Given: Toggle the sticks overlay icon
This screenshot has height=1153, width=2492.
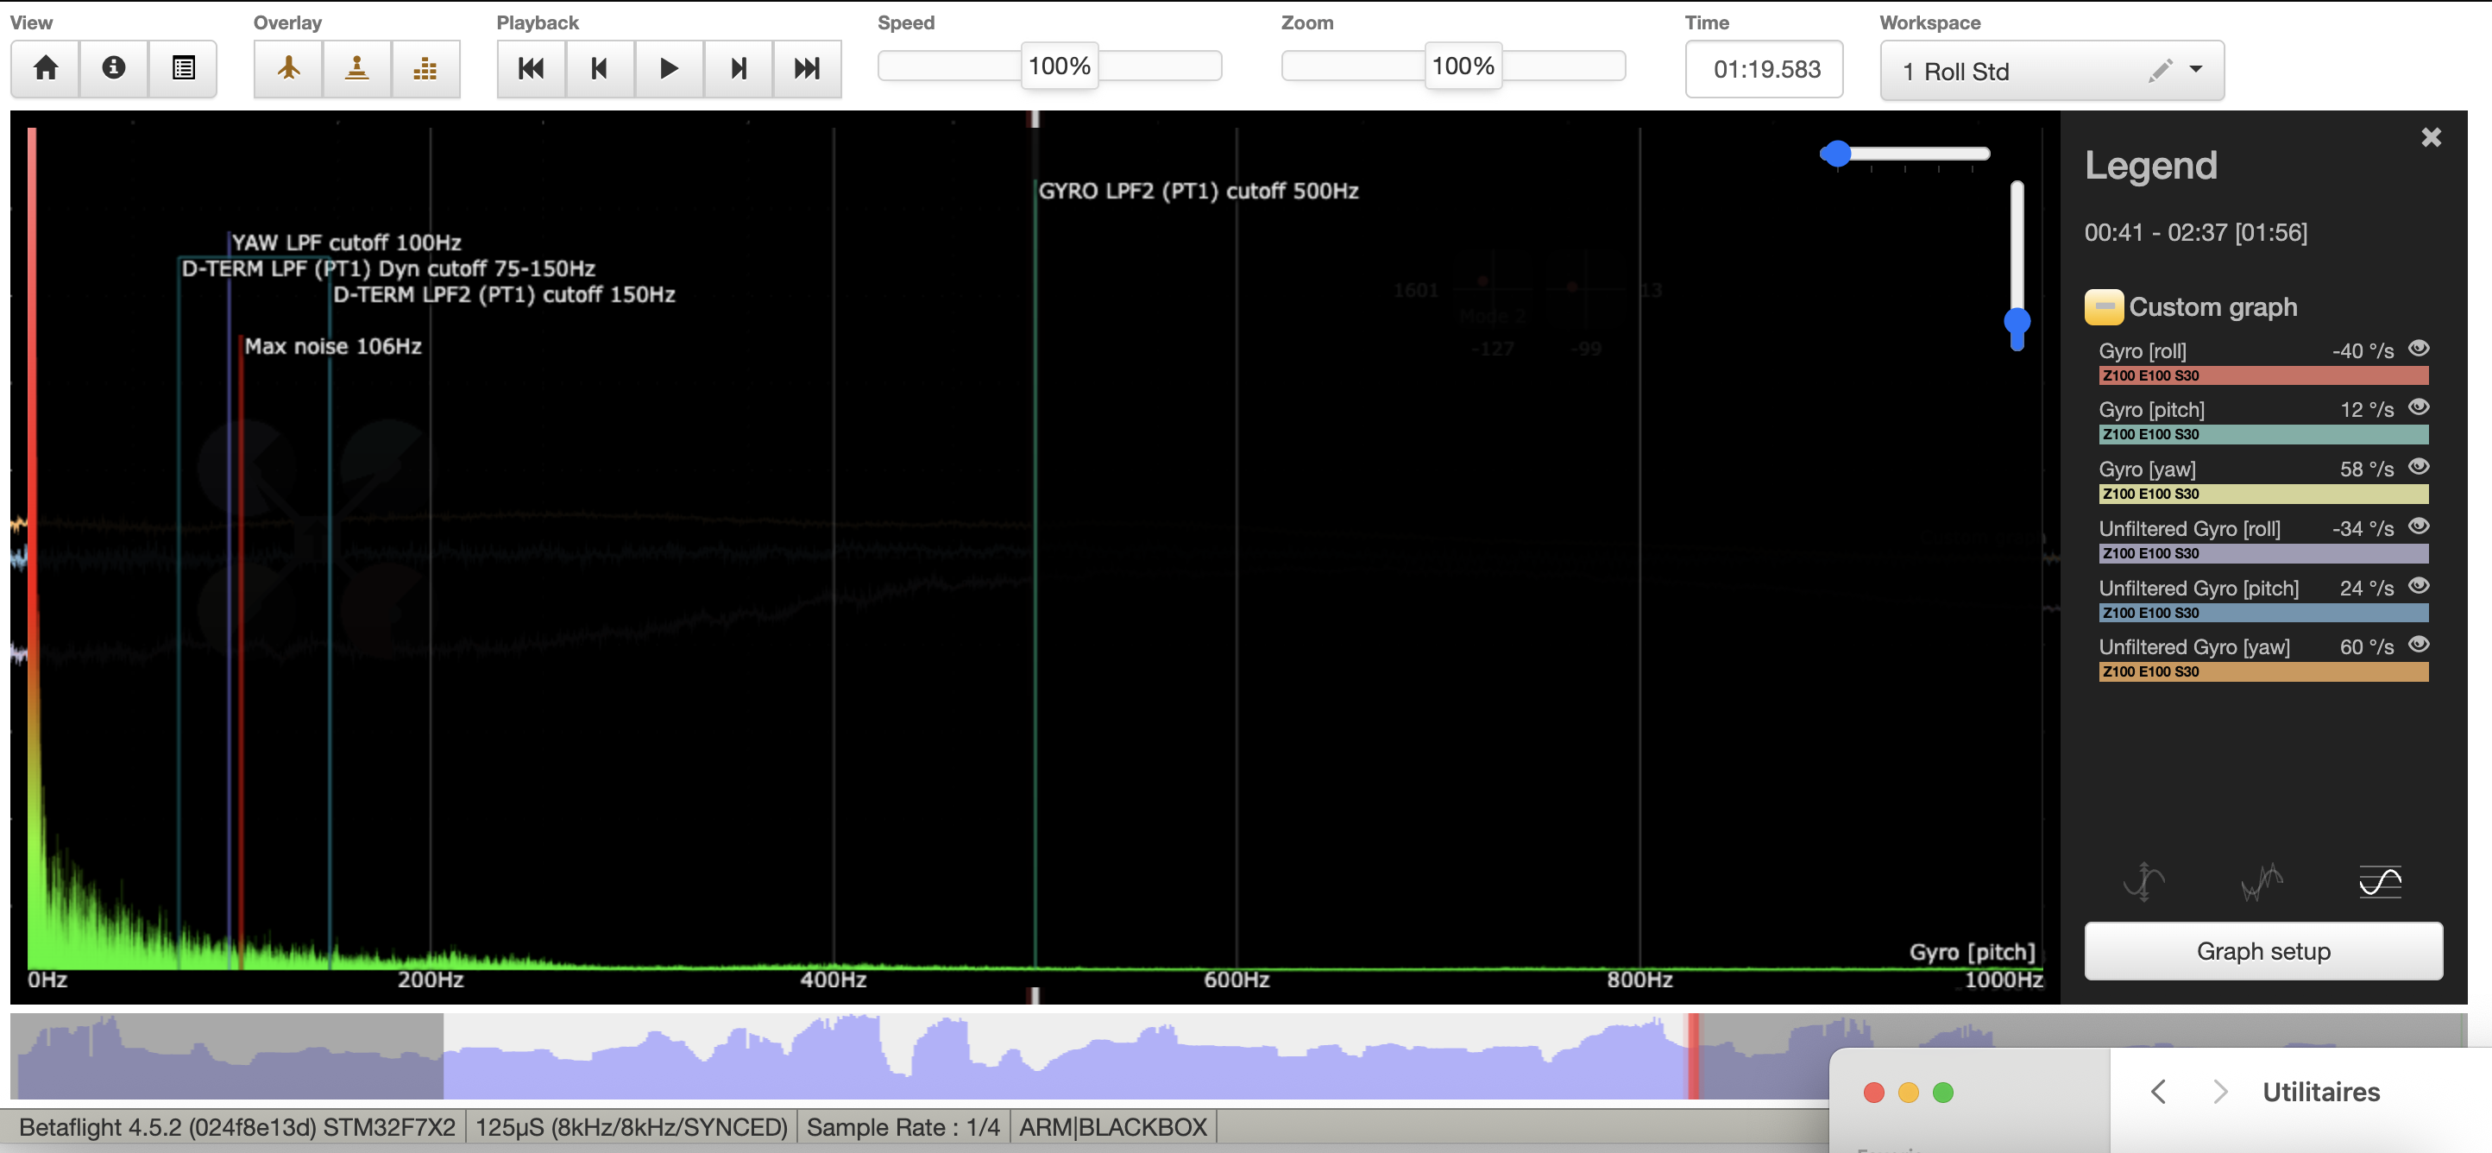Looking at the screenshot, I should [357, 69].
